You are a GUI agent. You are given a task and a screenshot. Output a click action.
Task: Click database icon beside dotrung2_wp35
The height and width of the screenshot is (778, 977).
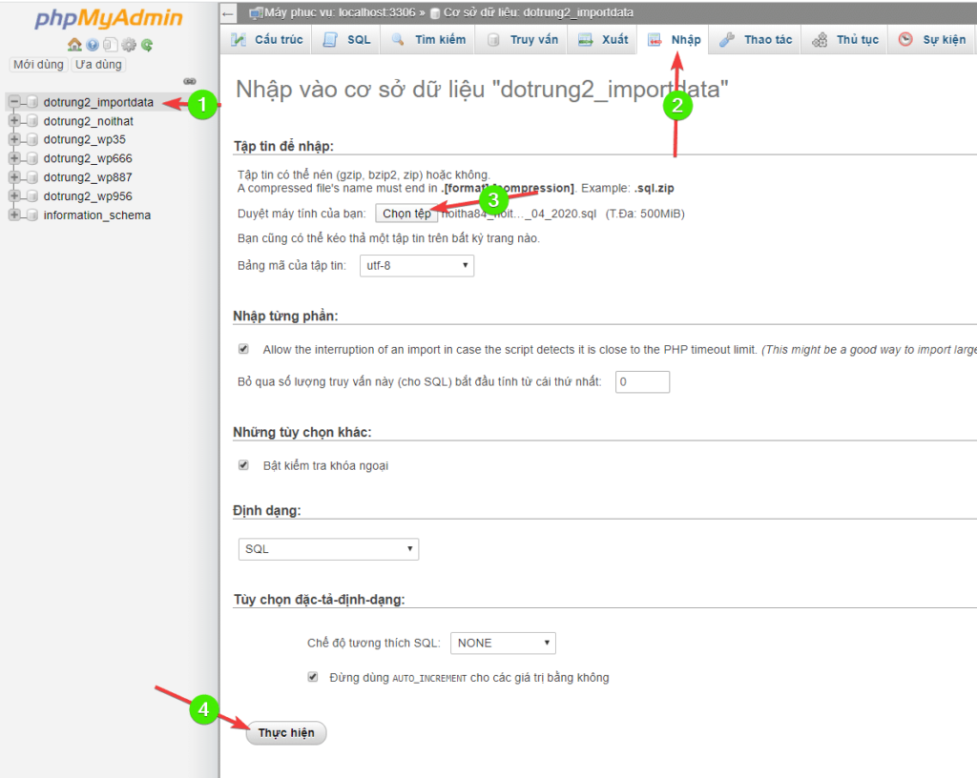[32, 139]
